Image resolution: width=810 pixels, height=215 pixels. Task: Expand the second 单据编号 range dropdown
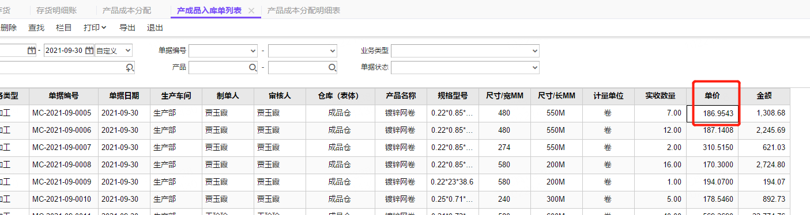[332, 51]
